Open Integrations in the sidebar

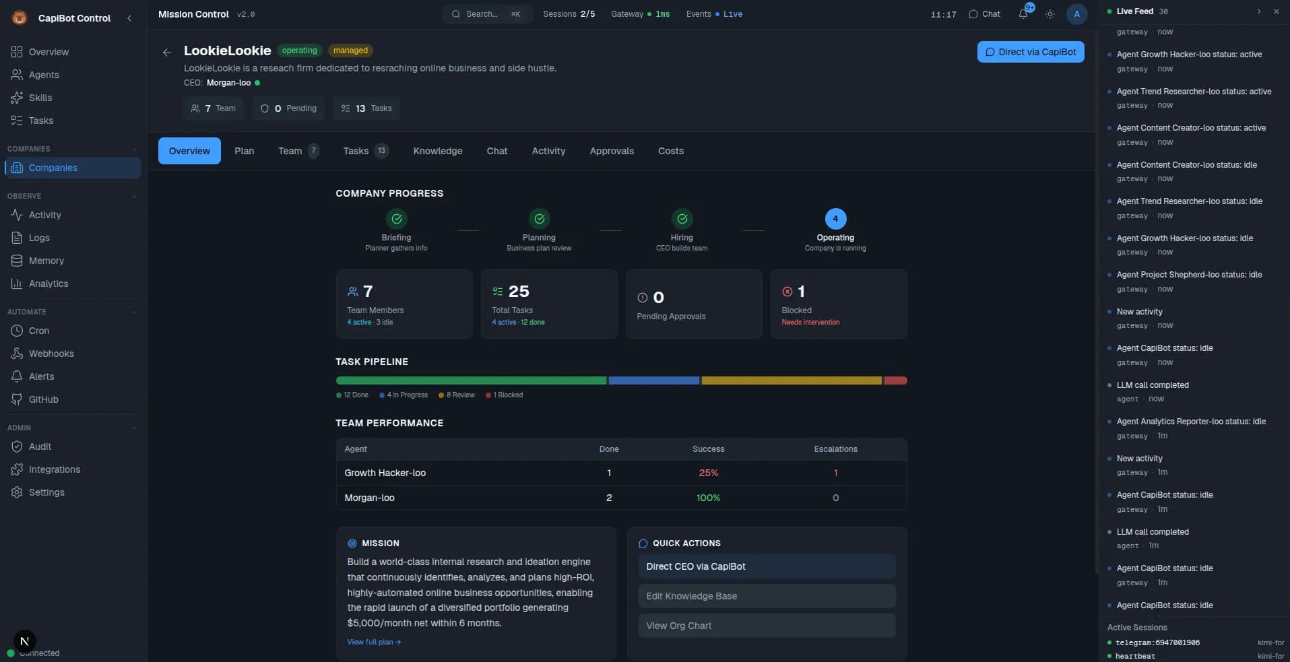coord(73,469)
